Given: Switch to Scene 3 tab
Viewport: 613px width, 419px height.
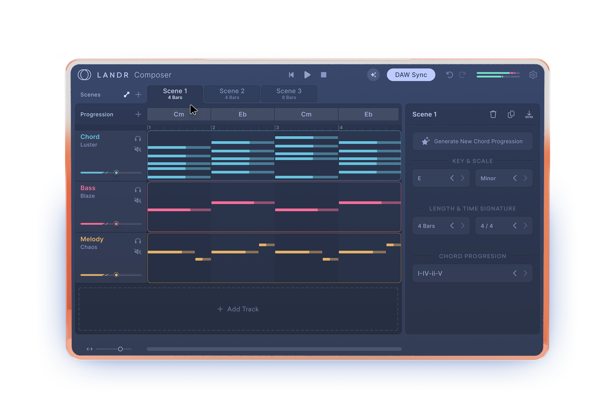Looking at the screenshot, I should (289, 94).
